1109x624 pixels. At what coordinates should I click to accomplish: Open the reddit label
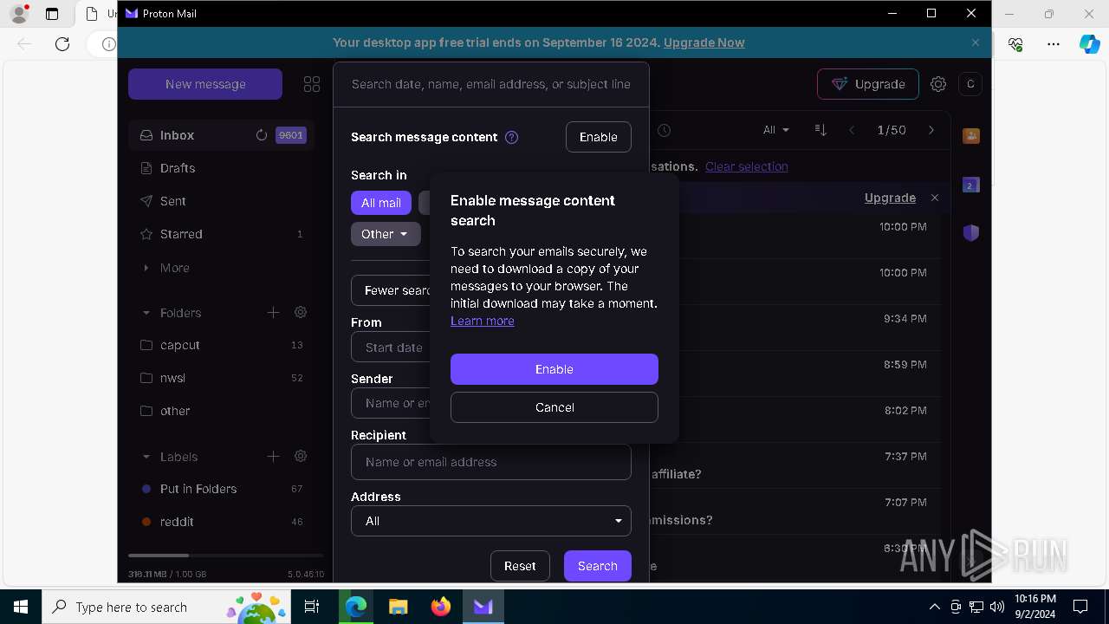pos(221,522)
